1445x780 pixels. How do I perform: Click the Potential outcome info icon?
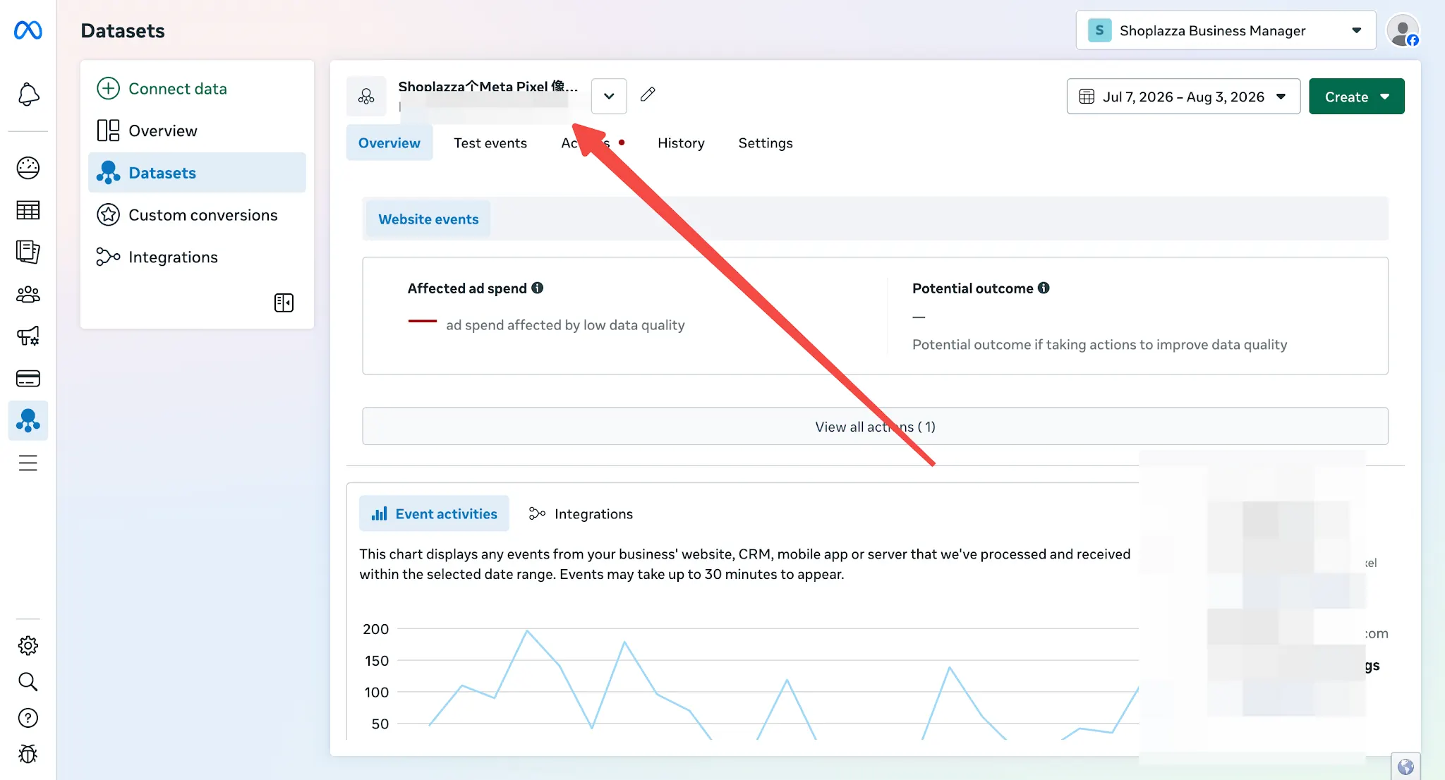tap(1044, 288)
